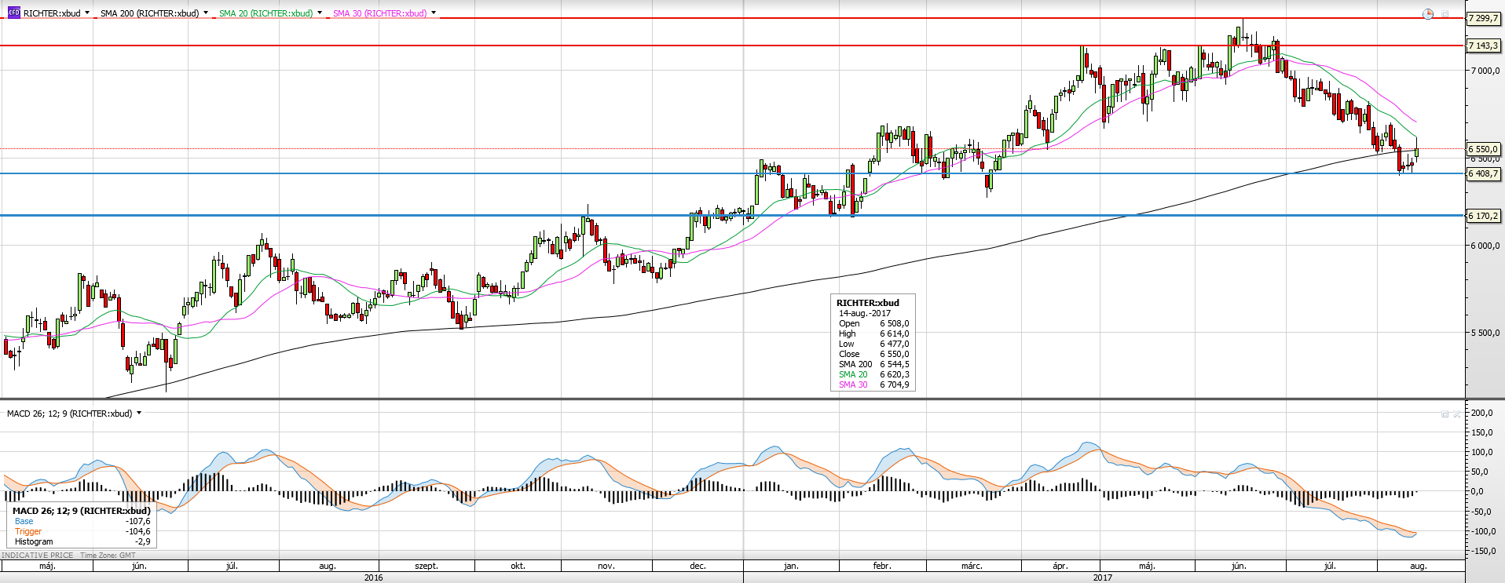Image resolution: width=1505 pixels, height=583 pixels.
Task: Click the 200,0 MACD axis tick
Action: point(1483,413)
